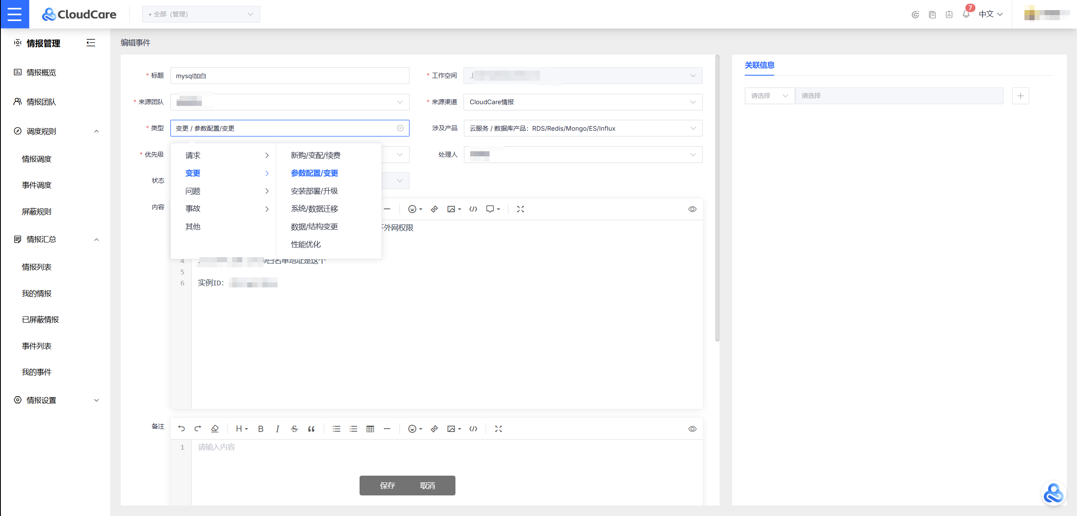Open the 全部 (管理) workspace dropdown
This screenshot has height=516, width=1077.
(201, 14)
